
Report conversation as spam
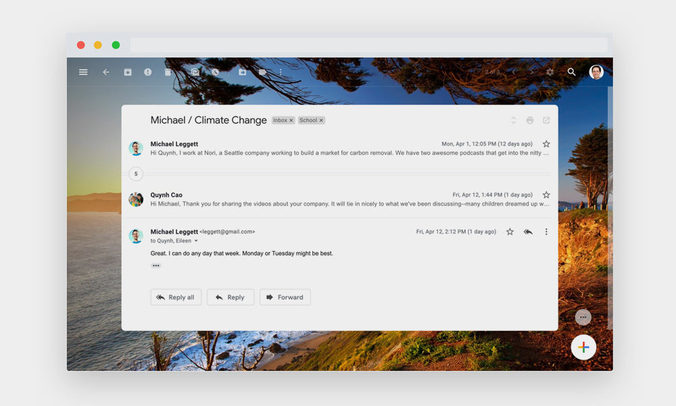[x=148, y=72]
